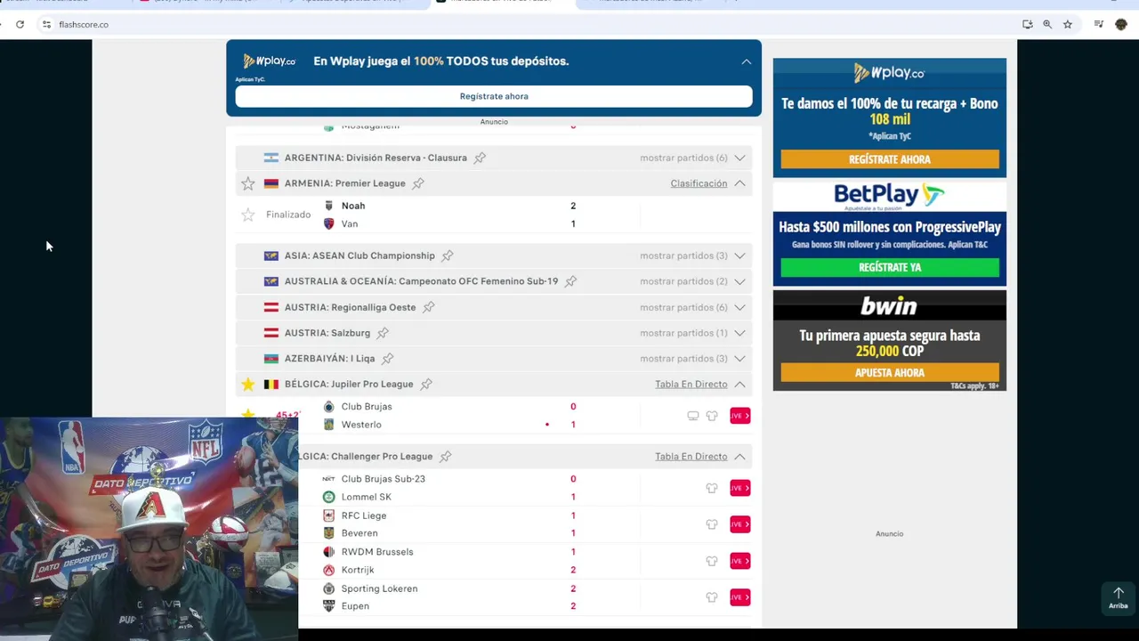Expand the ASEAN Club Championship section
This screenshot has width=1139, height=641.
tap(739, 256)
